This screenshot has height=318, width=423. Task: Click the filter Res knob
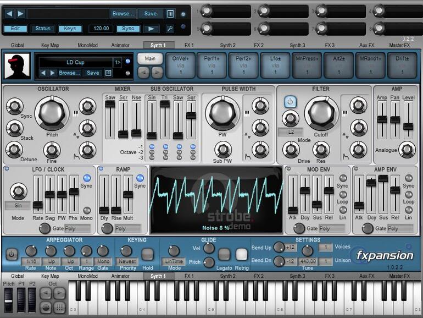(321, 150)
